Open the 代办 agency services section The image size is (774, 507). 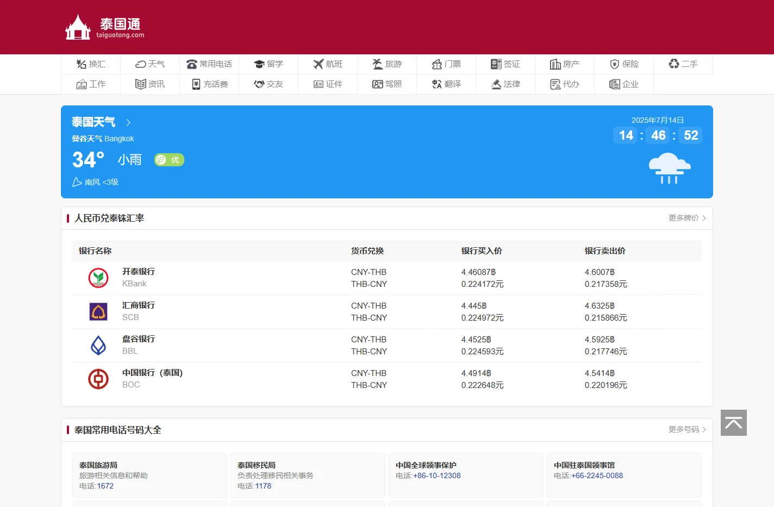click(565, 84)
